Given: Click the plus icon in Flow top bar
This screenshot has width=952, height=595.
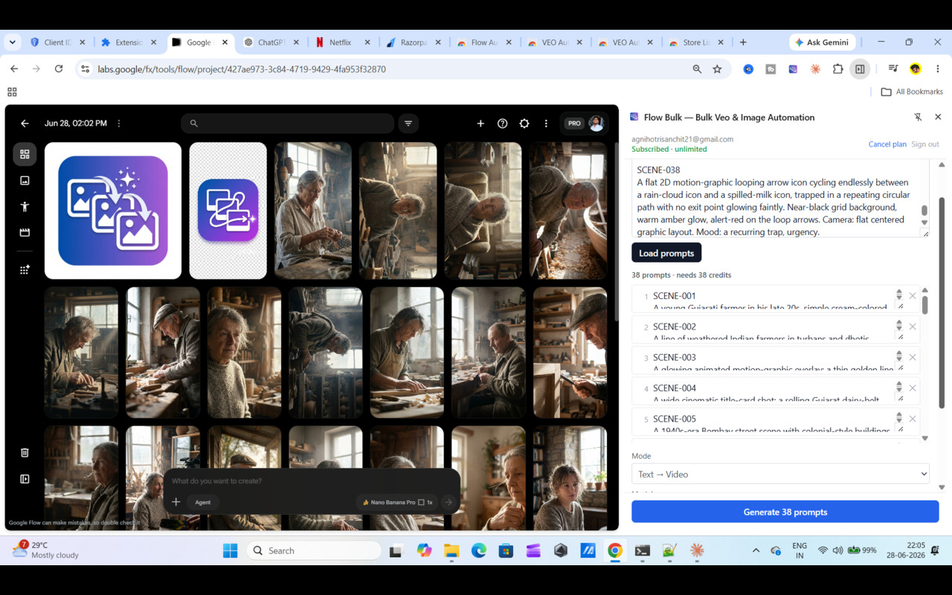Looking at the screenshot, I should [x=480, y=123].
